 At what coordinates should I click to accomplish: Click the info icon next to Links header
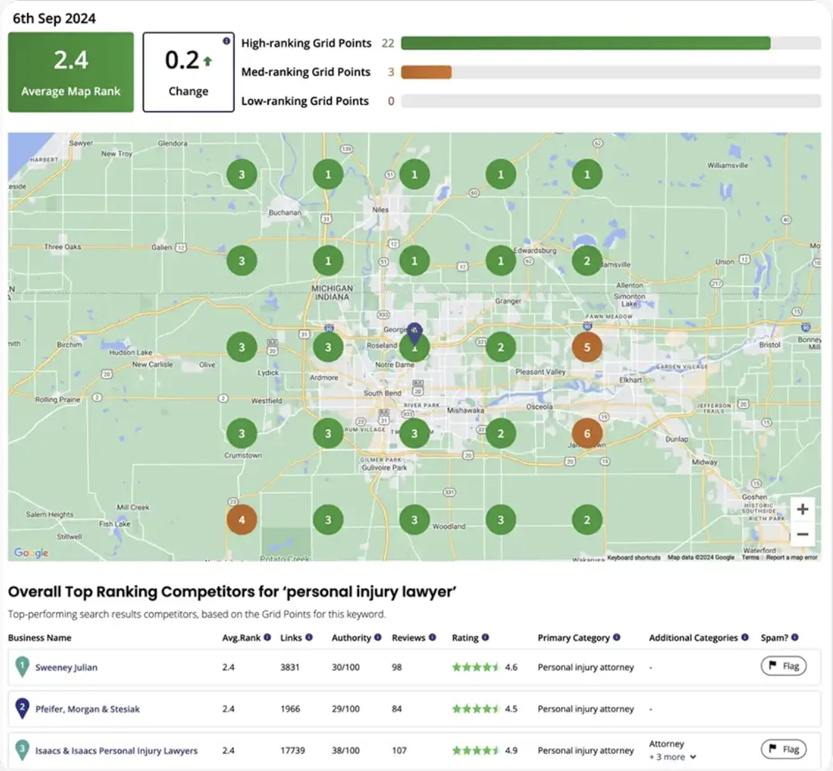309,637
